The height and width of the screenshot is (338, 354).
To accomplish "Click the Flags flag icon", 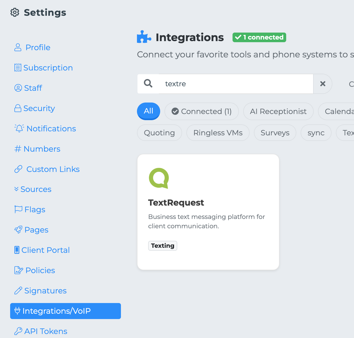I will coord(18,209).
